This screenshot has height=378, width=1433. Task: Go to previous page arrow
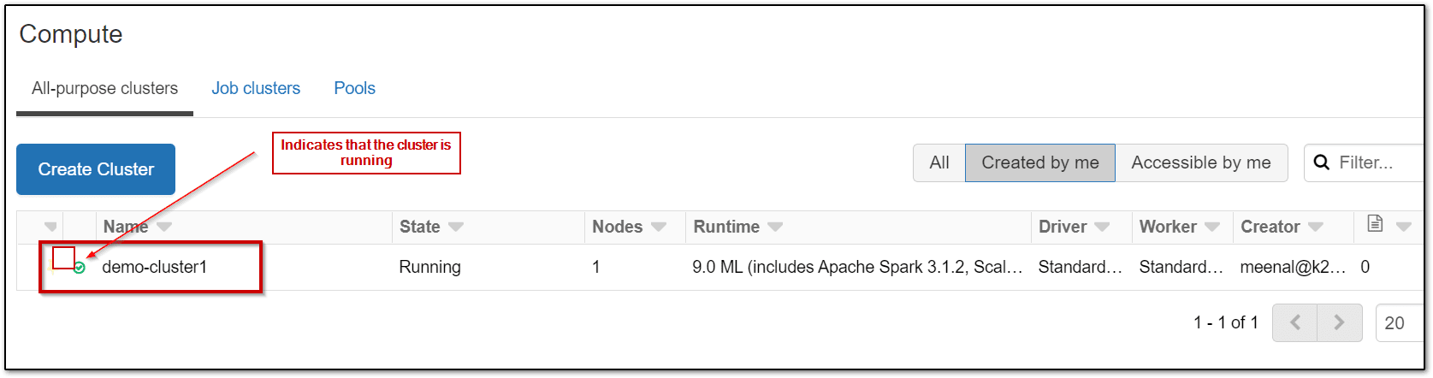point(1294,322)
